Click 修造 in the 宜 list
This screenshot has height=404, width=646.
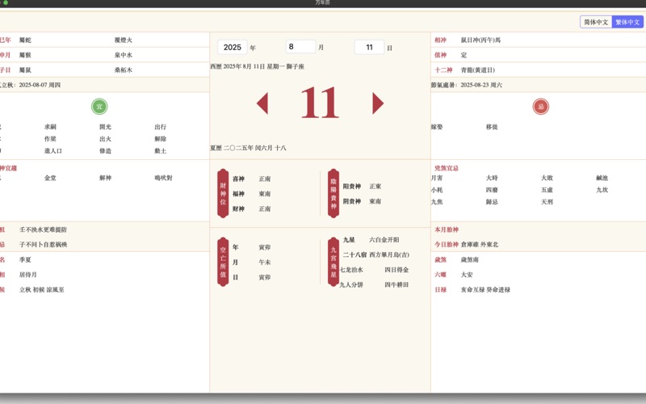[x=106, y=151]
